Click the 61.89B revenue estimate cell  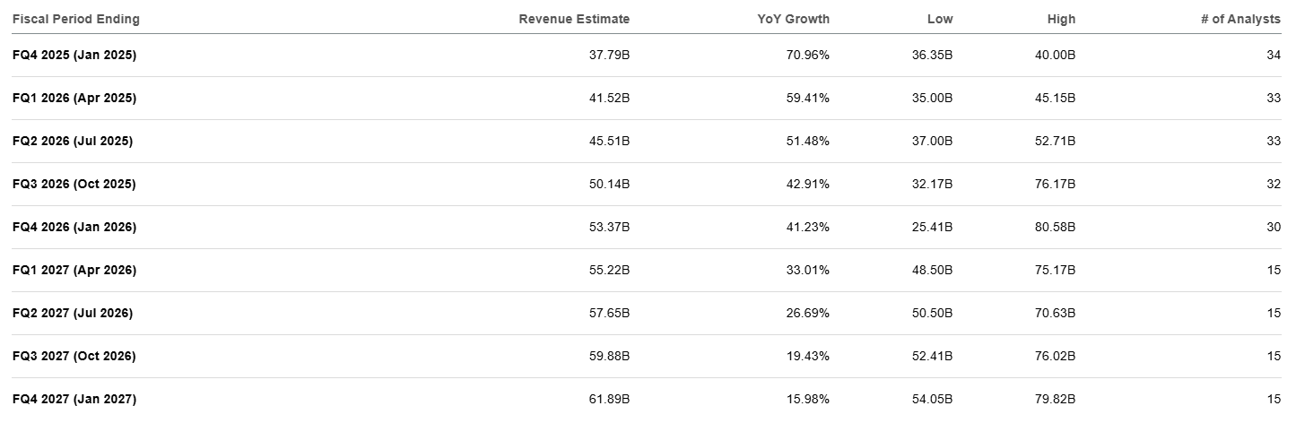609,399
